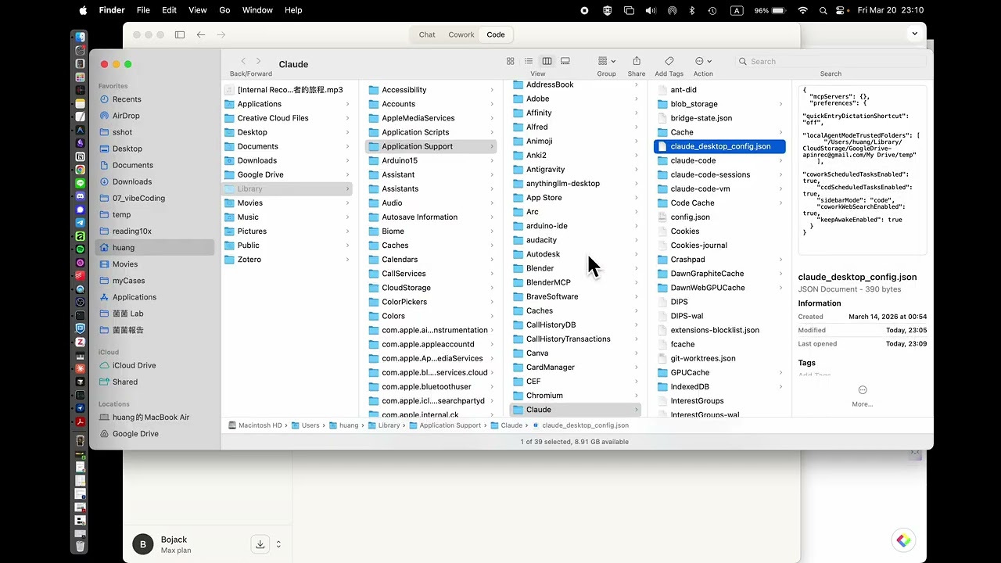This screenshot has width=1001, height=563.
Task: Click the Wi-Fi icon in menu bar
Action: pyautogui.click(x=802, y=10)
